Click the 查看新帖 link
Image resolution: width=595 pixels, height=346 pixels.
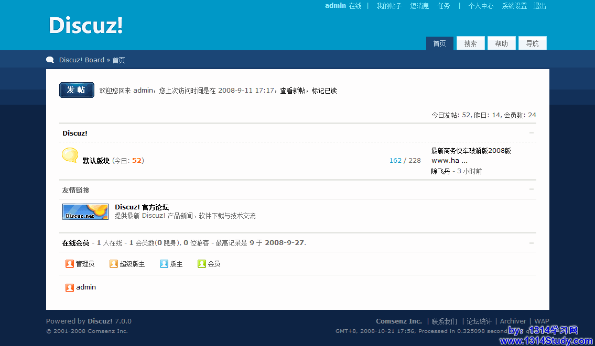[293, 91]
